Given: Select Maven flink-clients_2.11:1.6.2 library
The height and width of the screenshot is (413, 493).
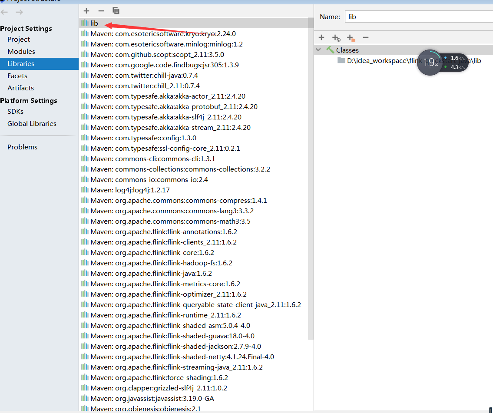Looking at the screenshot, I should click(x=193, y=242).
